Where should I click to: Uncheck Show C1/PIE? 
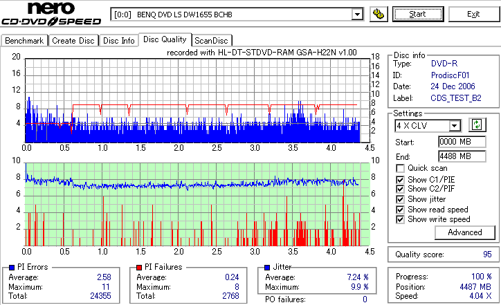coord(400,180)
